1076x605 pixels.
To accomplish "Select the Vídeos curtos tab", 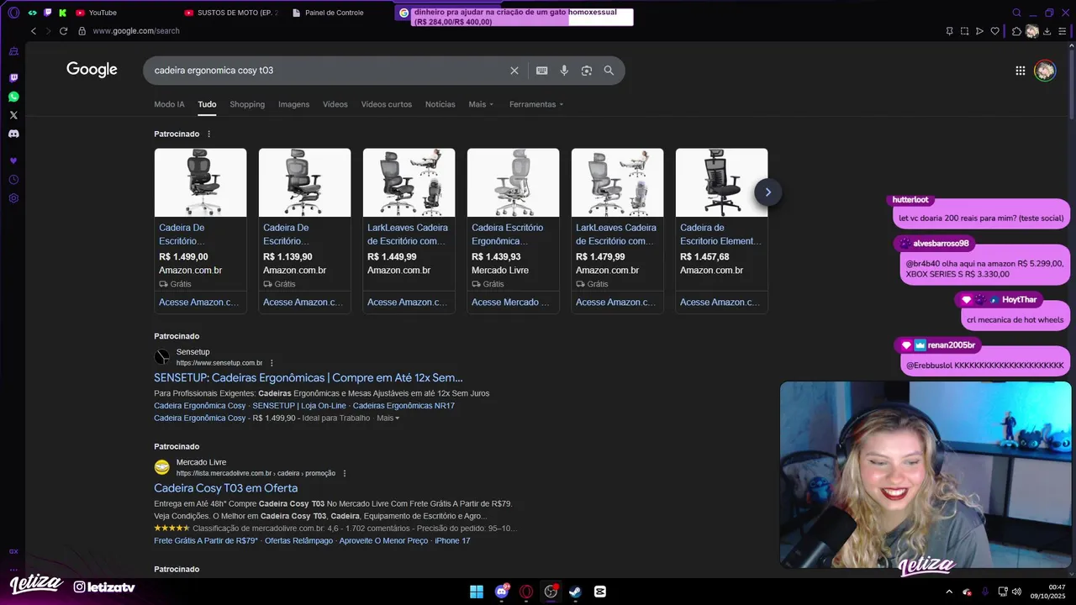I will [387, 104].
